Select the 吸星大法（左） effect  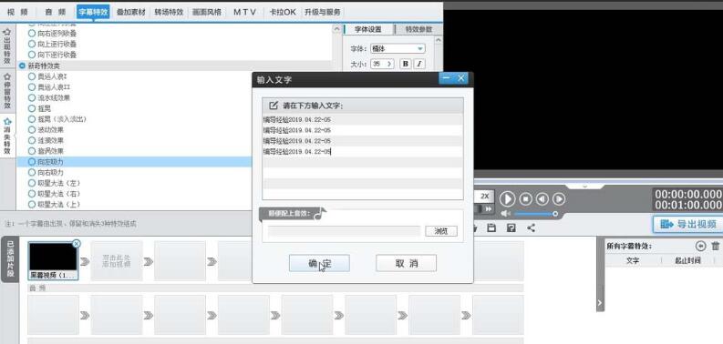[x=54, y=183]
